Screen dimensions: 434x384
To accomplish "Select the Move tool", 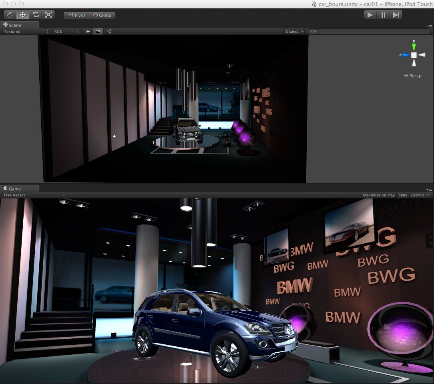I will [23, 15].
